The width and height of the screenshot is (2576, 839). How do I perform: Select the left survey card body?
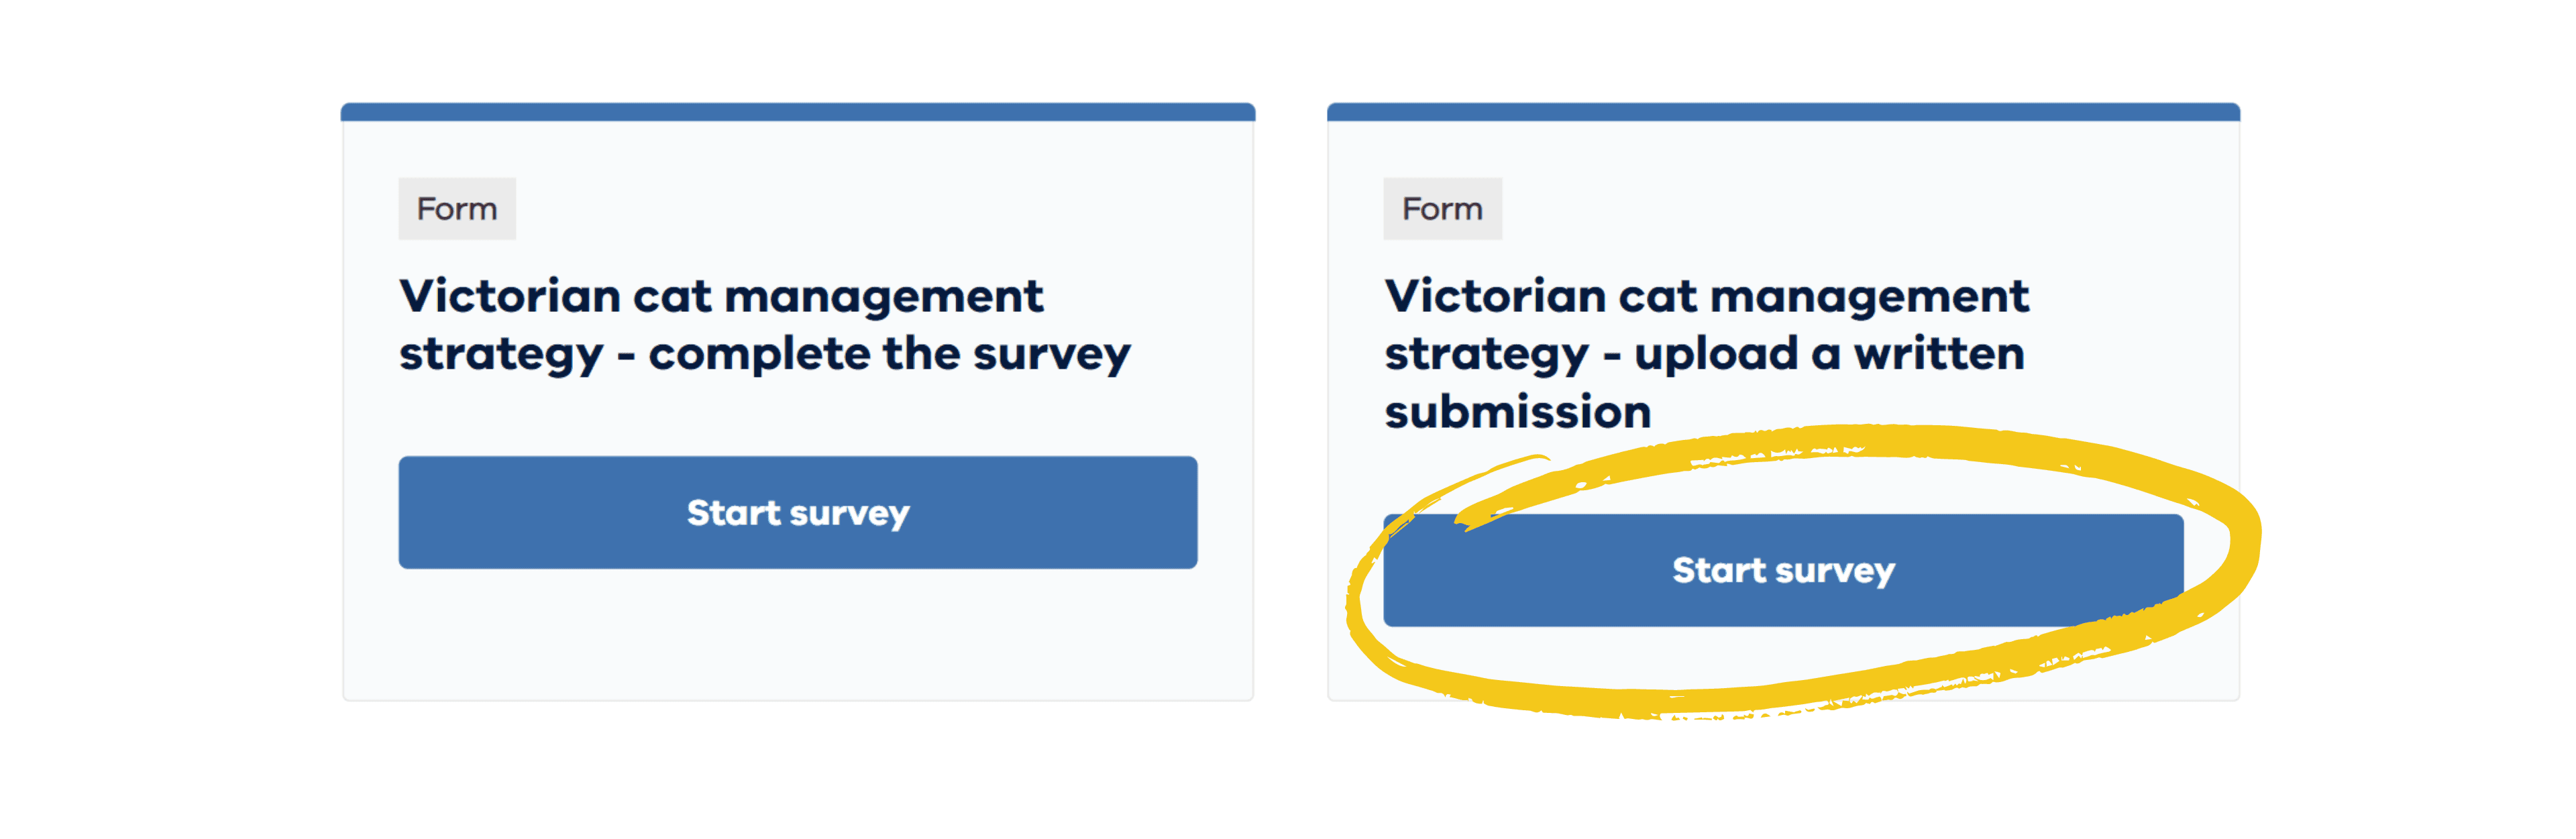pos(797,401)
